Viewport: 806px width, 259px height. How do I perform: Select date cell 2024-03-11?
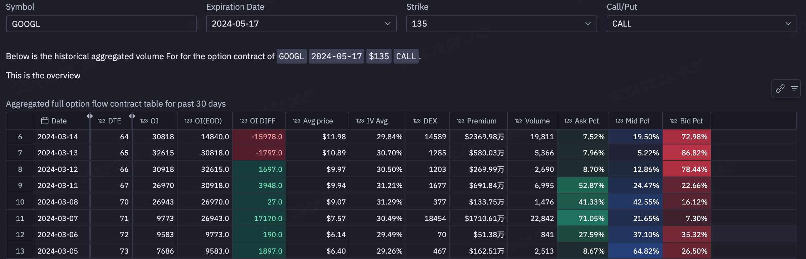(62, 185)
